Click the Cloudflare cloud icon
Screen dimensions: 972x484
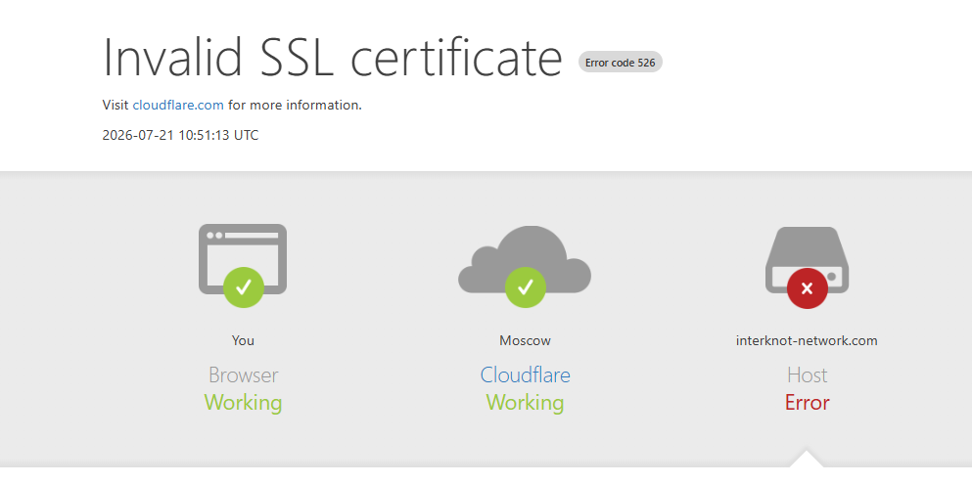(525, 259)
